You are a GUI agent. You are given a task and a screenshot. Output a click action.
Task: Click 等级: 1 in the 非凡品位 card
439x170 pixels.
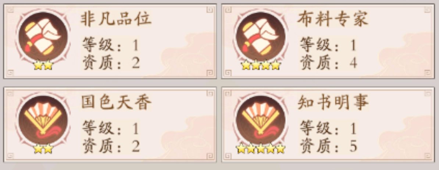pos(111,45)
